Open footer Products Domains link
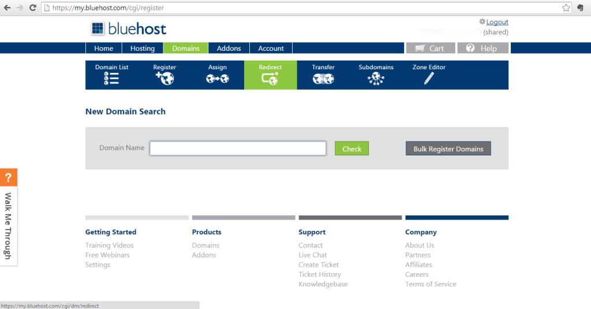 [x=205, y=245]
